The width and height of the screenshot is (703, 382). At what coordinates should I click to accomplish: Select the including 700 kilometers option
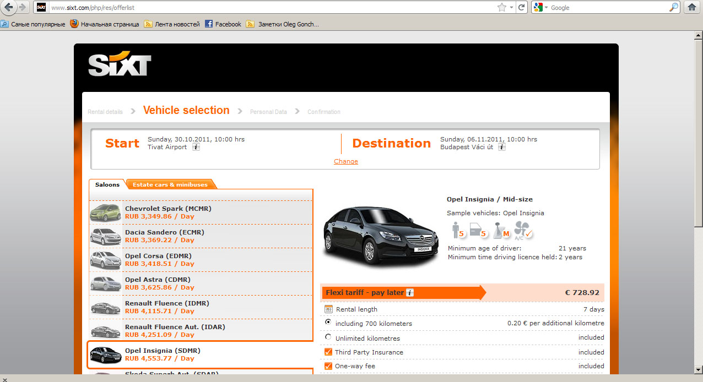click(x=329, y=322)
